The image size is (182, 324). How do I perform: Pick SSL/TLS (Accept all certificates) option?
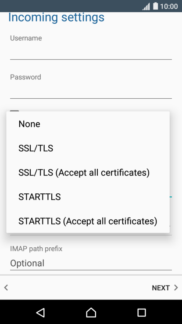(88, 173)
